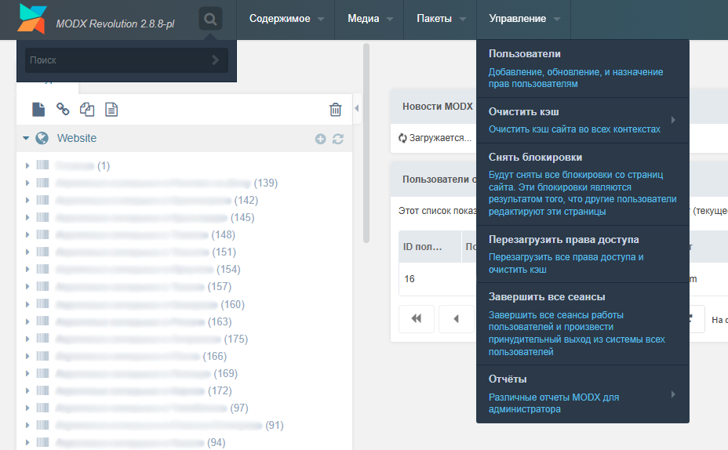Go to first page of users grid
Image resolution: width=728 pixels, height=450 pixels.
click(x=417, y=319)
